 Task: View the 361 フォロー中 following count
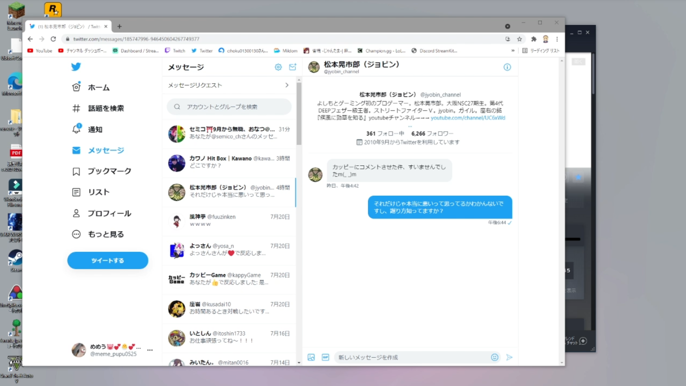[x=386, y=134]
